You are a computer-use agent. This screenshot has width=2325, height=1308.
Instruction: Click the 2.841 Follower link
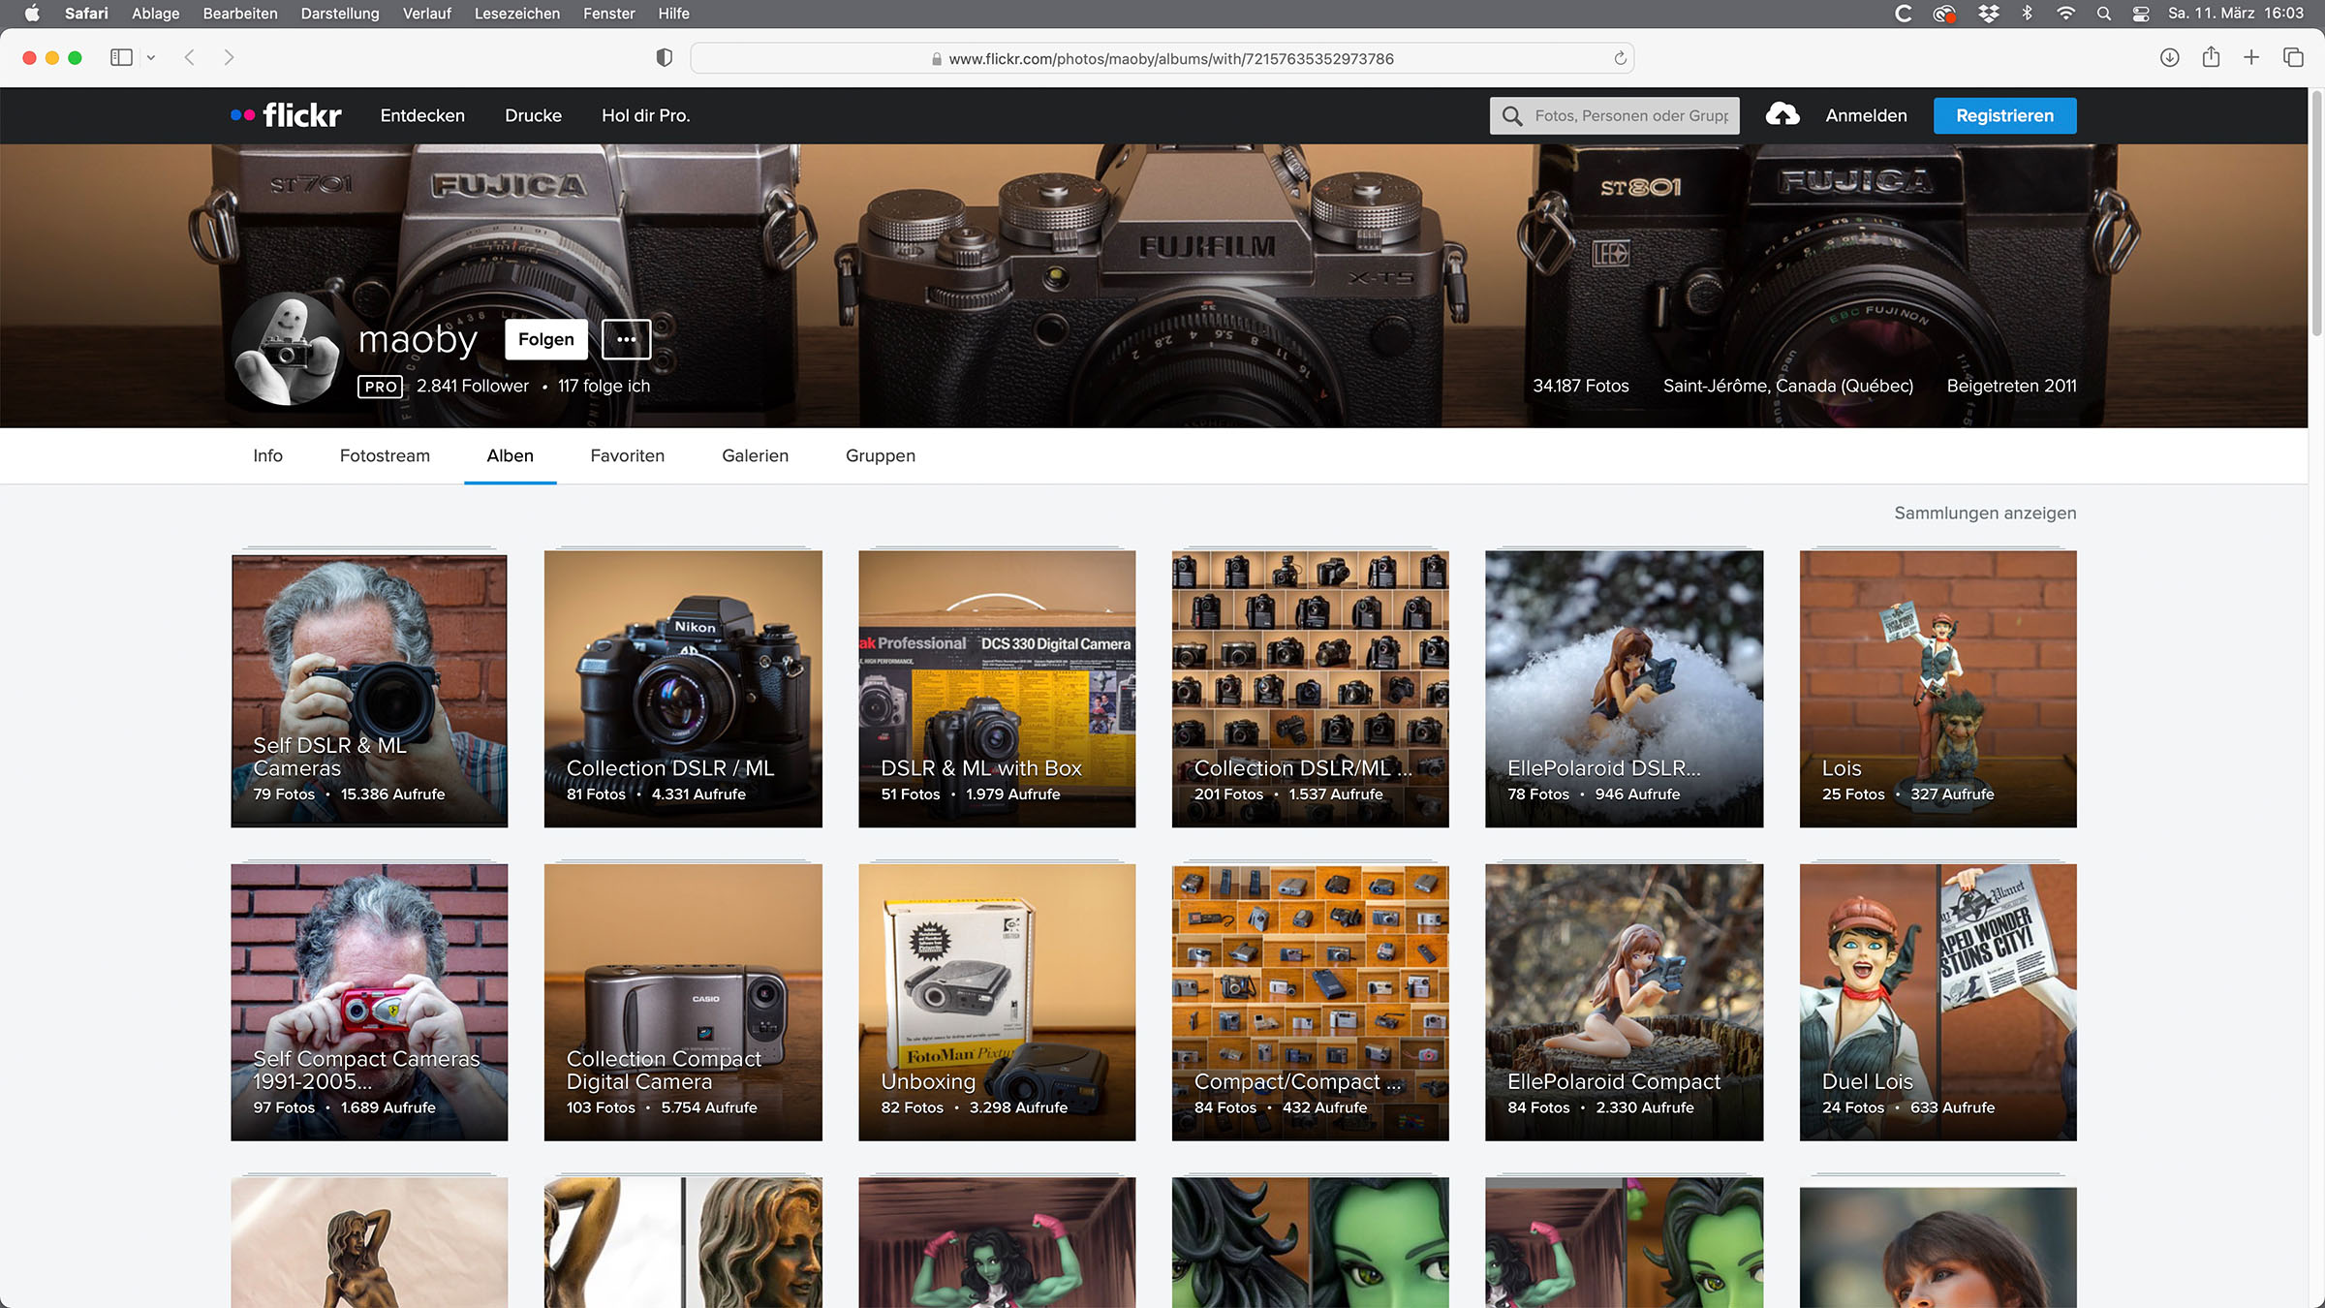point(473,386)
